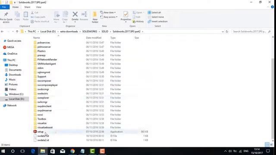Go to extra downloads breadcrumb
Viewport: 276px width, 155px height.
pyautogui.click(x=69, y=31)
